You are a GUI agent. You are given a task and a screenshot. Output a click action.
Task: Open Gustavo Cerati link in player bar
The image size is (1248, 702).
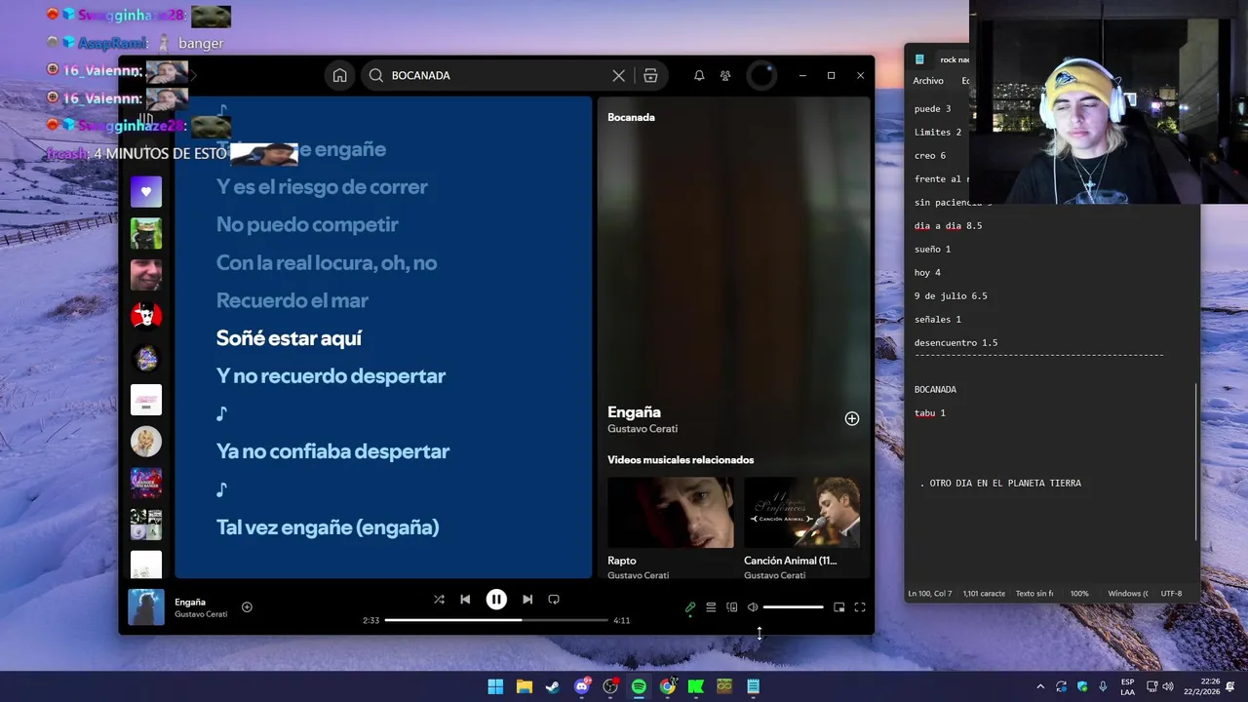point(201,614)
